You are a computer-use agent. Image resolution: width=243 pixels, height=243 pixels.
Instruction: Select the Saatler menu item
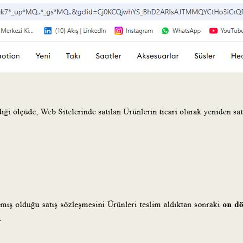[109, 56]
